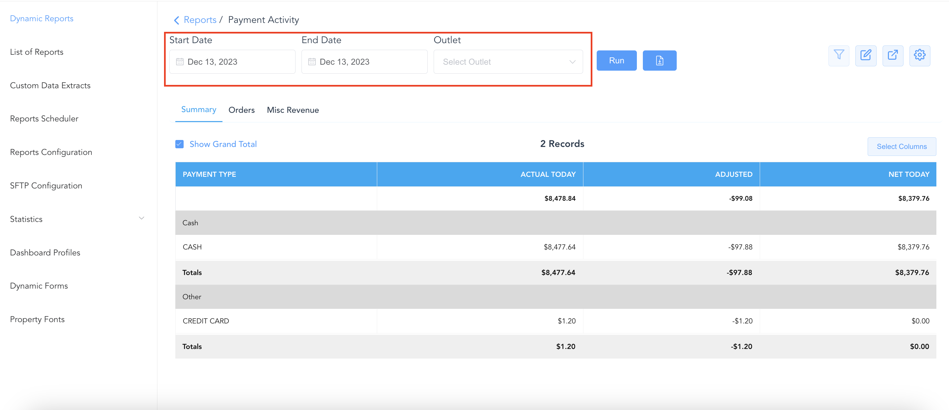949x410 pixels.
Task: Open the Start Date calendar icon
Action: point(180,61)
